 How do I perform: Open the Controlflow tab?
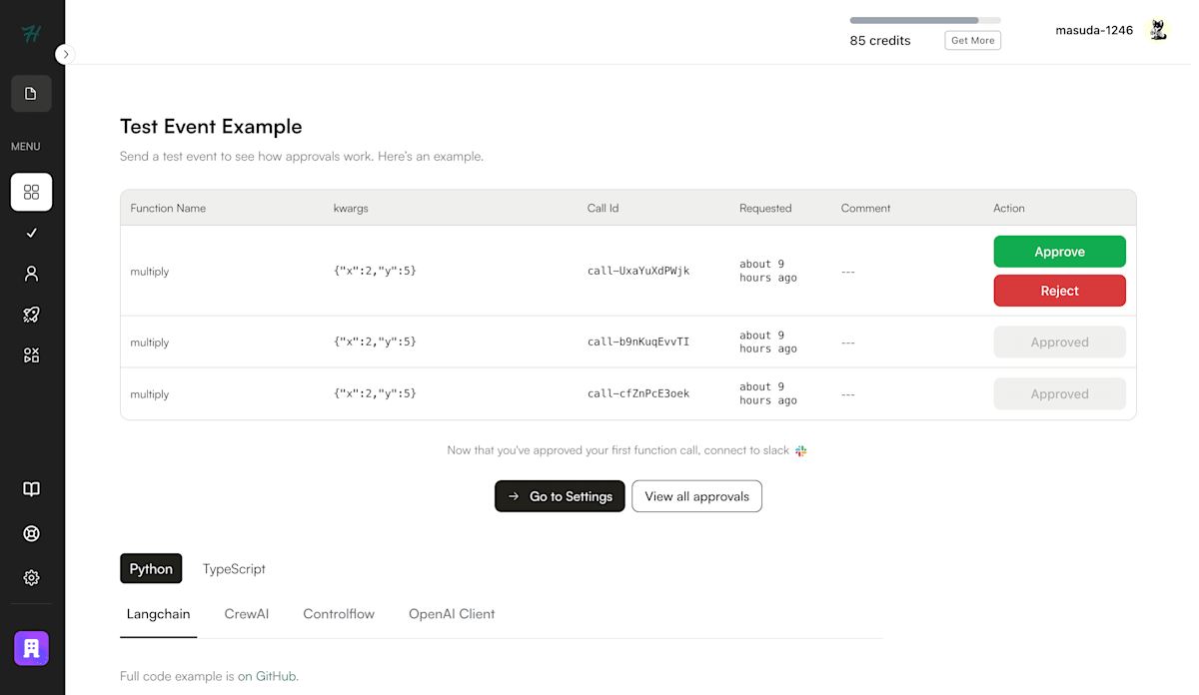(339, 614)
